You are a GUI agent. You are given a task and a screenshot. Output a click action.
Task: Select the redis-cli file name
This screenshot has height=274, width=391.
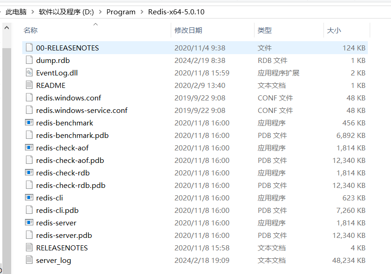pyautogui.click(x=50, y=198)
